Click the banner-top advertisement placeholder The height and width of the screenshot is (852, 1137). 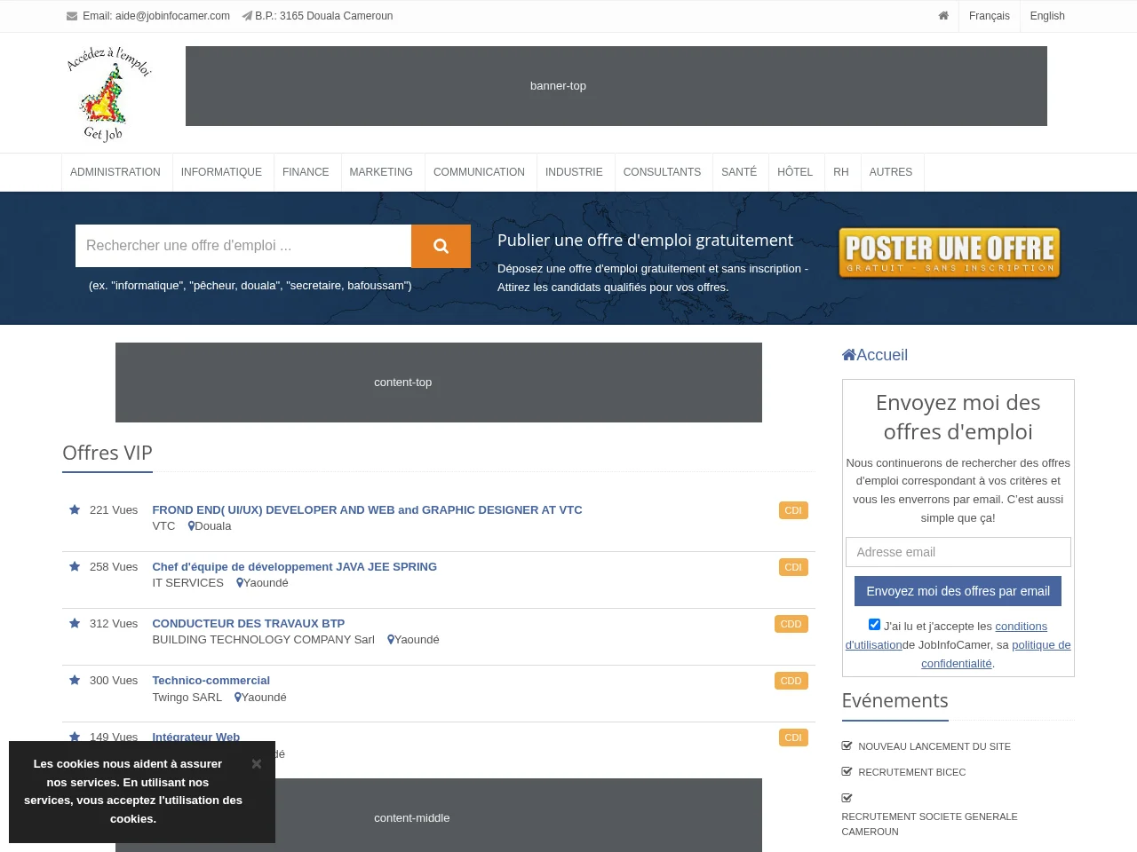(616, 86)
